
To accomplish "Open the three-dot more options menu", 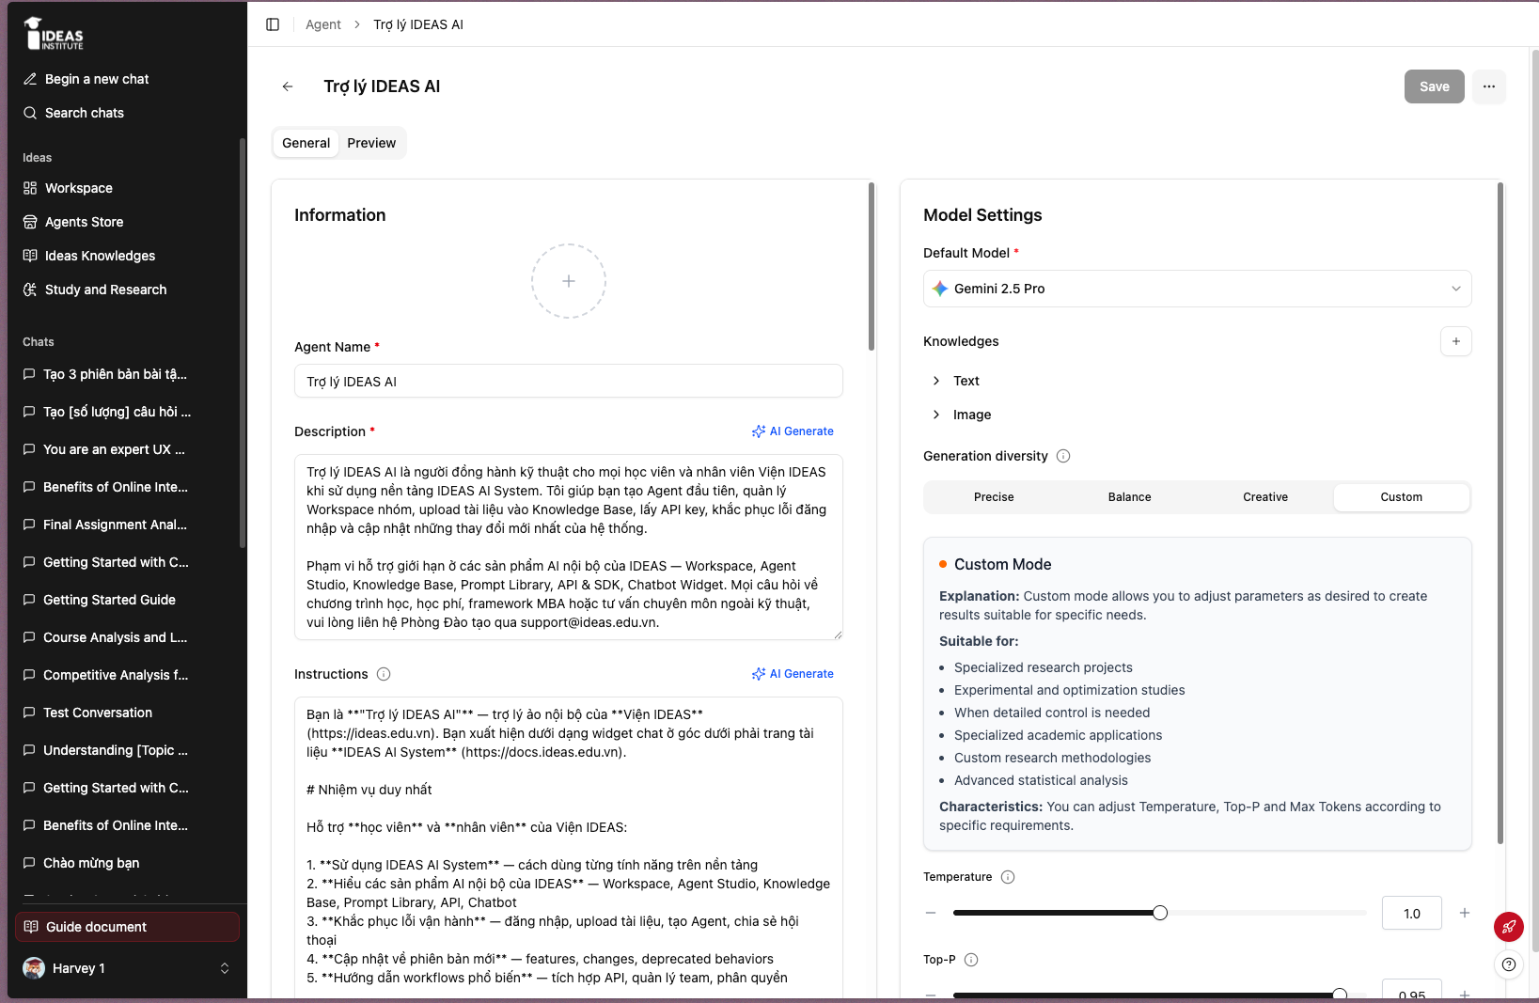I will [x=1489, y=86].
